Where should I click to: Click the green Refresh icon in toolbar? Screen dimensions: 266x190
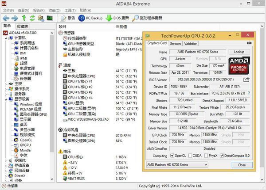[32, 18]
